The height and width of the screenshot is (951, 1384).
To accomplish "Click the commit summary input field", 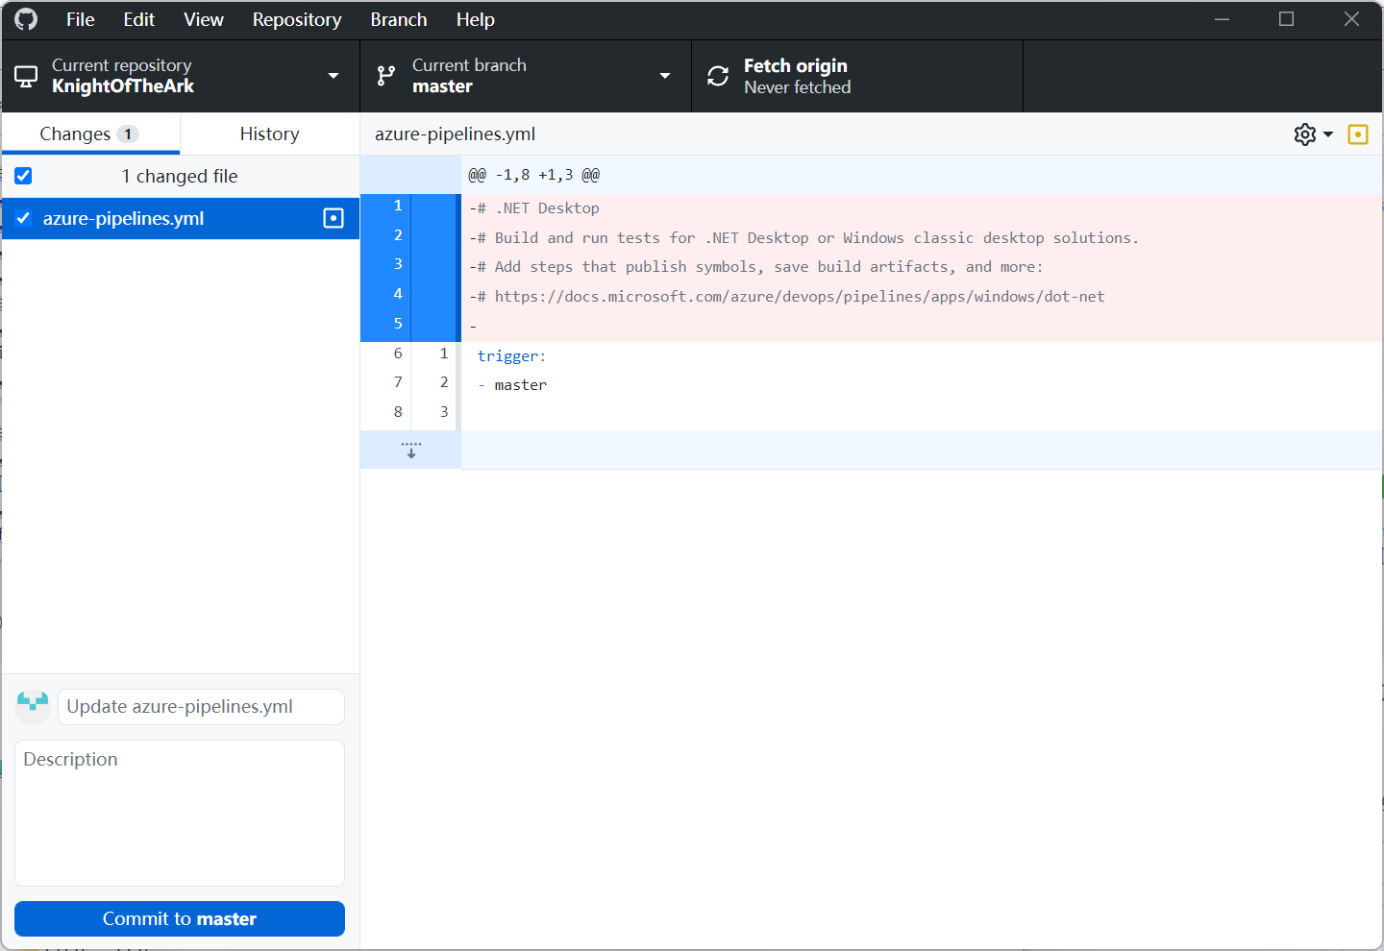I will (x=201, y=707).
